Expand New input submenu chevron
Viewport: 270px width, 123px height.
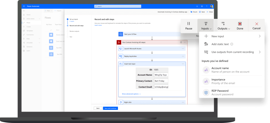260,36
